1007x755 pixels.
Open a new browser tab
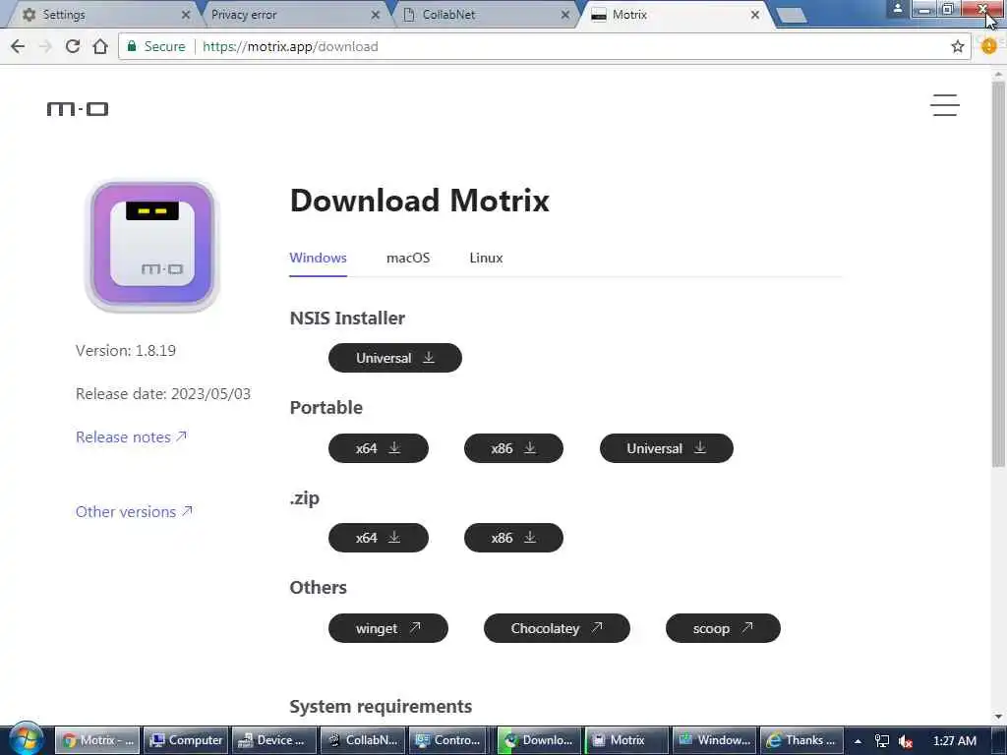[792, 15]
